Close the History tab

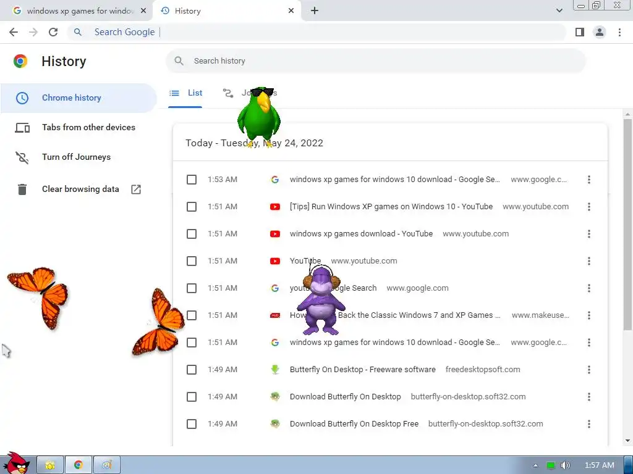[x=291, y=11]
